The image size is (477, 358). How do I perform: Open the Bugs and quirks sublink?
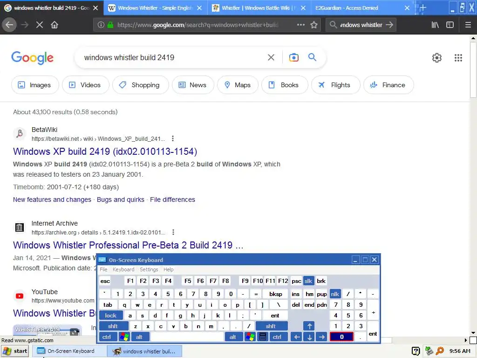click(x=121, y=200)
